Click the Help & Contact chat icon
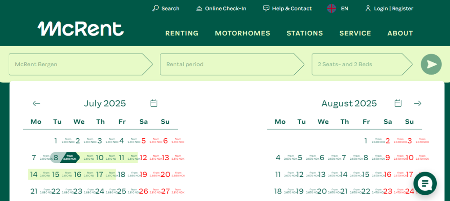Viewport: 450px width, 201px height. pos(266,8)
